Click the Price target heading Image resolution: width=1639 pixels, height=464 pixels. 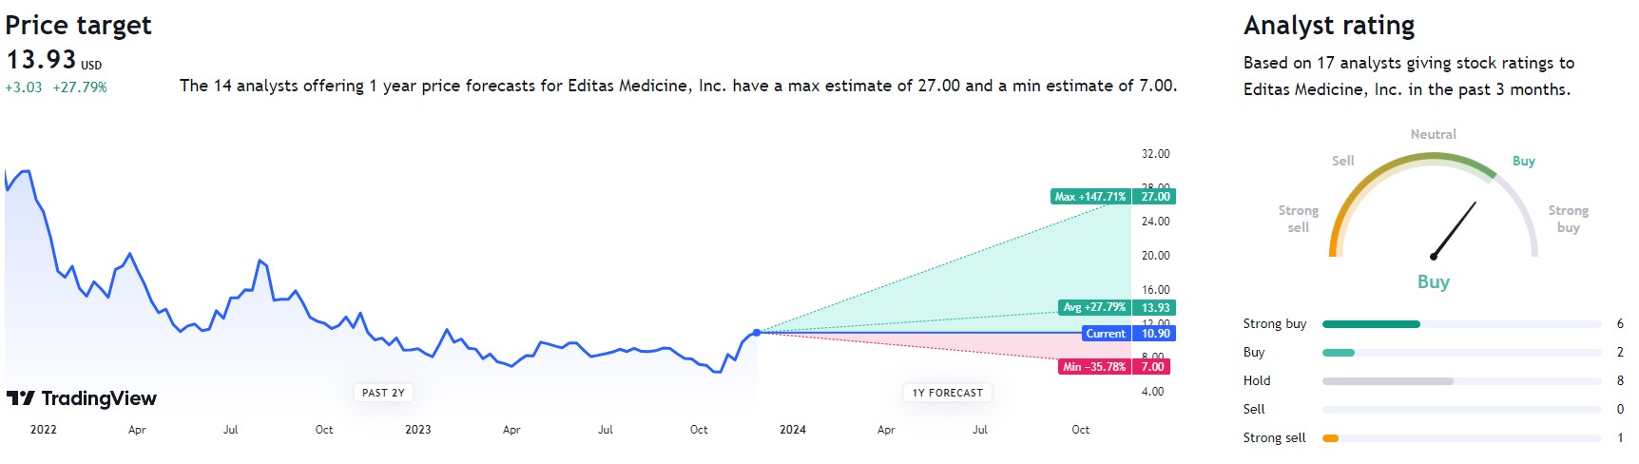click(x=78, y=26)
